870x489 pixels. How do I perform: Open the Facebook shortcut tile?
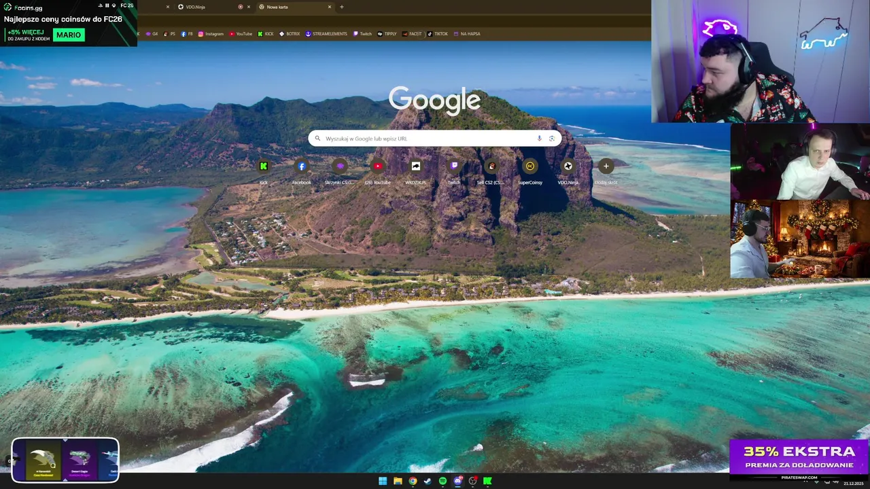[302, 170]
